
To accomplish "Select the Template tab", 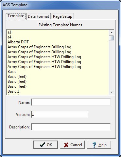I will coord(16,16).
